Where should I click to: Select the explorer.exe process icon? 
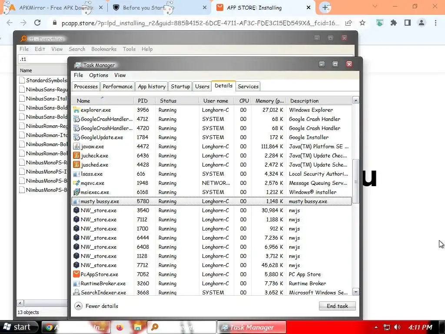[x=76, y=110]
